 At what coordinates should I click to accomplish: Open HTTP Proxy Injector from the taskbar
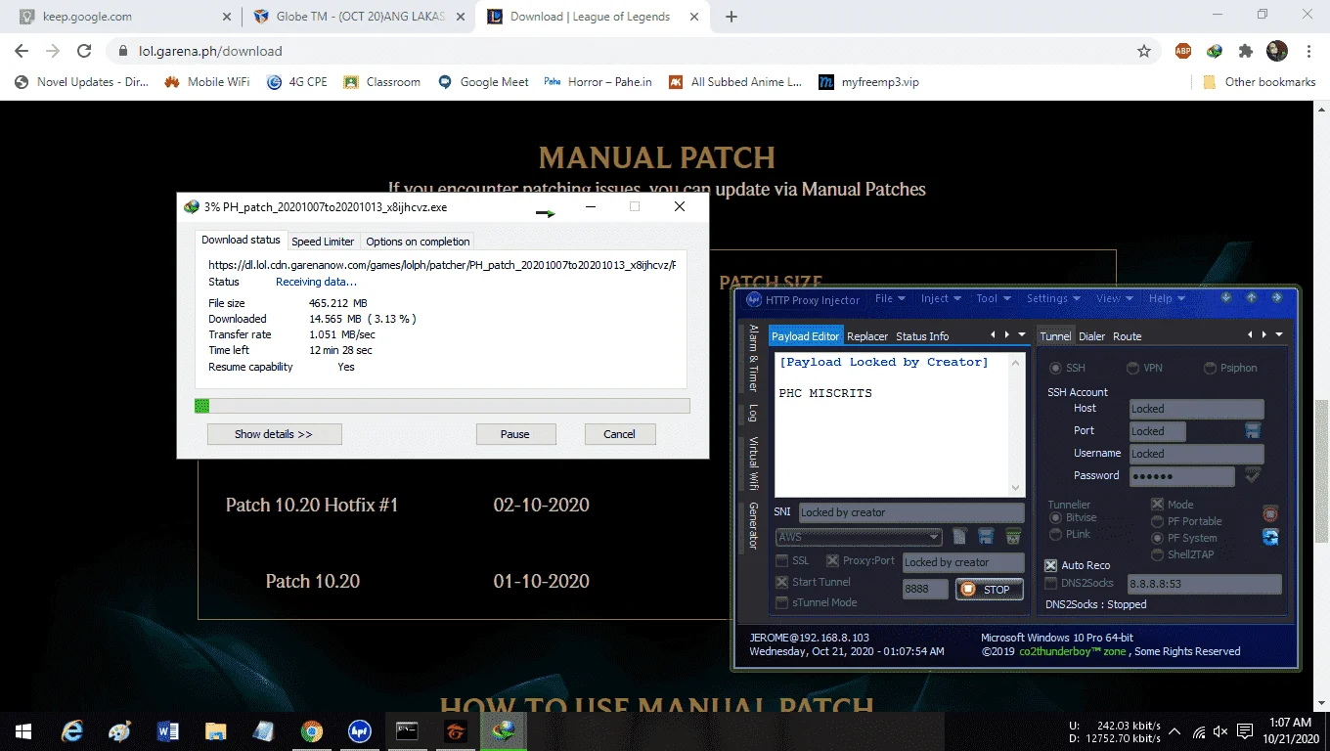[360, 731]
